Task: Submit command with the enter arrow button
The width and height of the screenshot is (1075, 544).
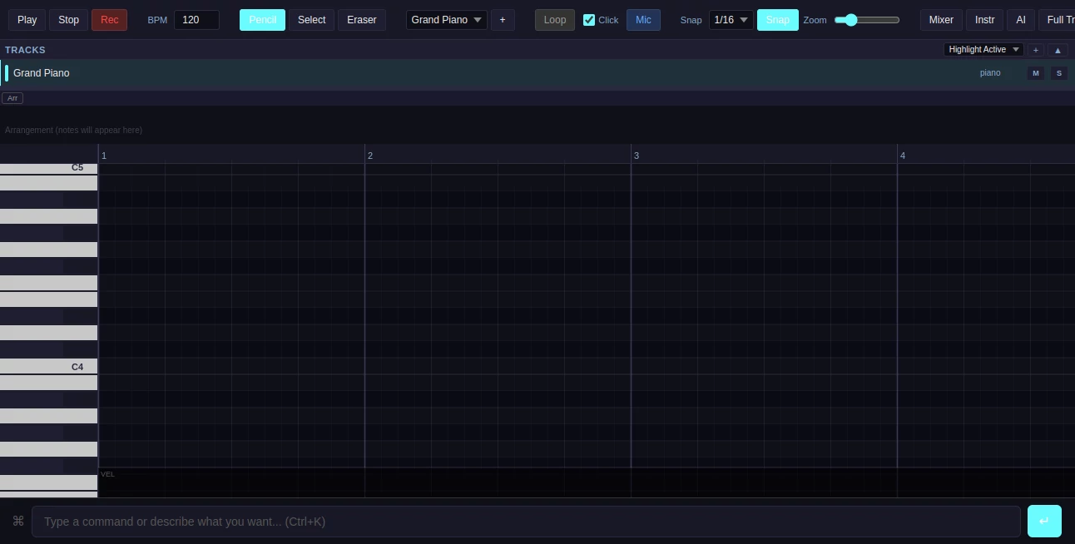Action: click(x=1044, y=522)
